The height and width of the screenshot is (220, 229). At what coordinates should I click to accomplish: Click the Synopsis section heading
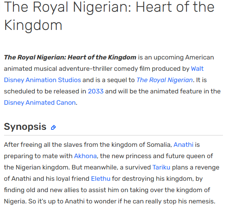(x=25, y=127)
